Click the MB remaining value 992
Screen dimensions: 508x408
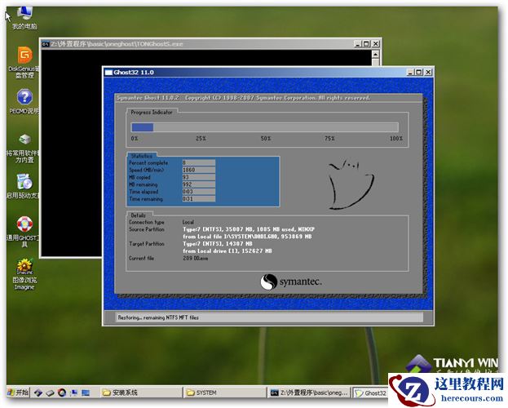pos(198,184)
